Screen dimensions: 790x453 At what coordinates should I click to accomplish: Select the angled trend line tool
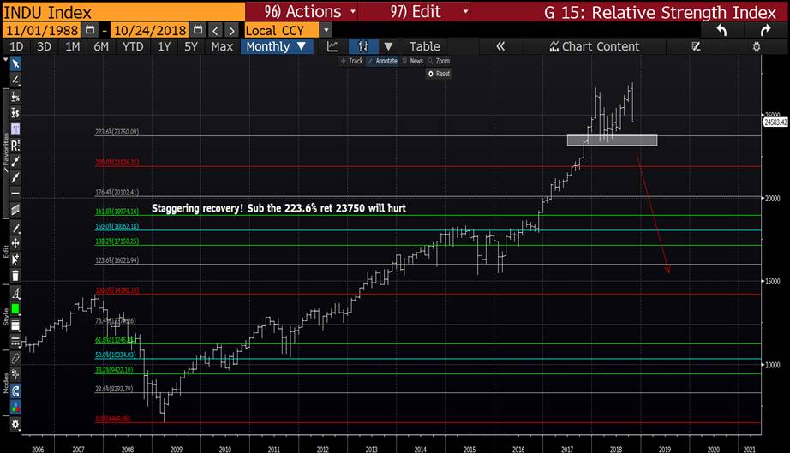coord(15,80)
